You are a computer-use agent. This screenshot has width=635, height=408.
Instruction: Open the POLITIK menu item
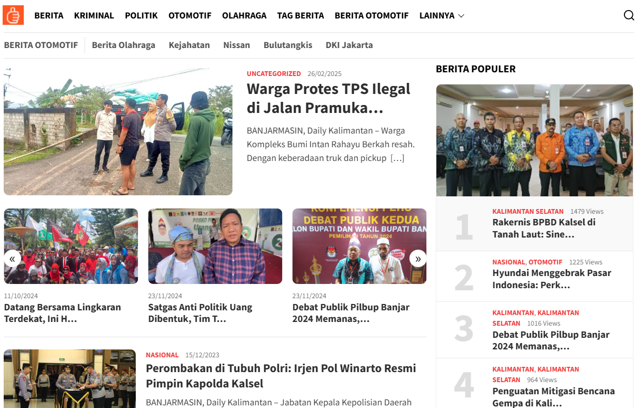coord(141,15)
